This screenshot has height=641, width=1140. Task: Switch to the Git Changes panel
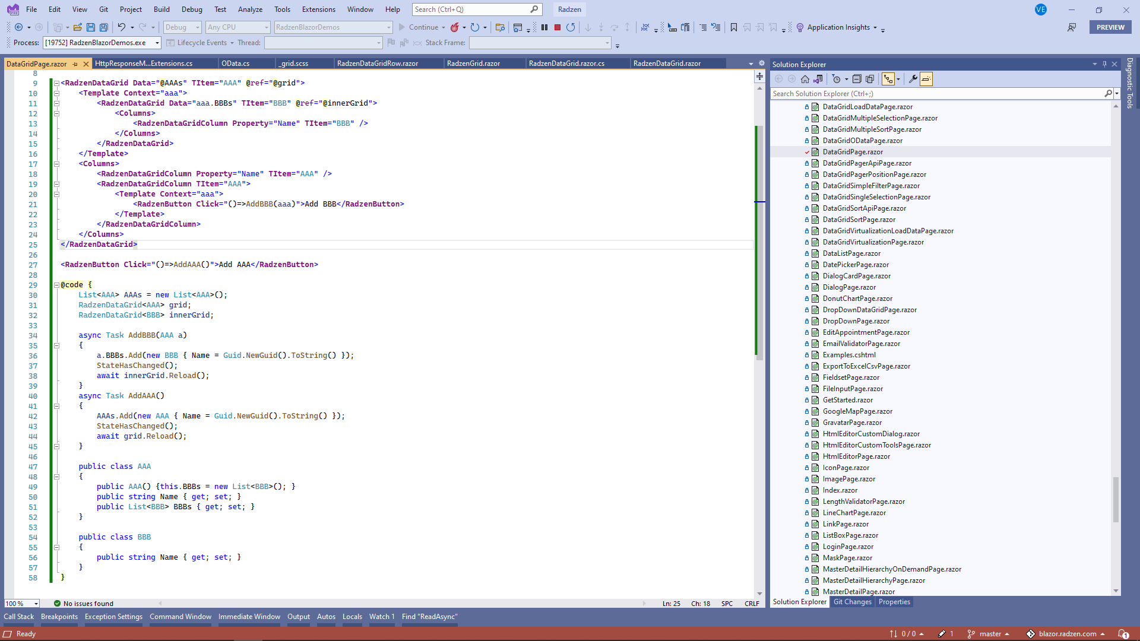tap(851, 602)
